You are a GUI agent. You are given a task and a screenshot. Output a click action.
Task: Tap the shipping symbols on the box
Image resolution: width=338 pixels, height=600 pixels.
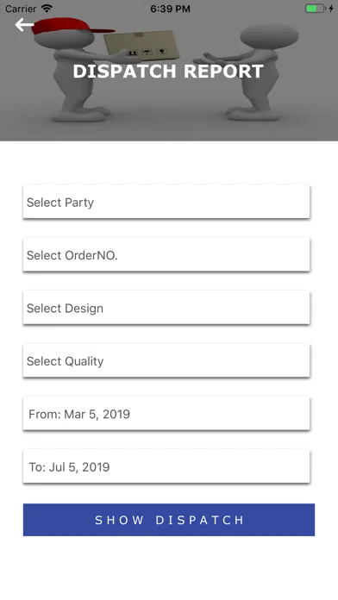tap(147, 52)
